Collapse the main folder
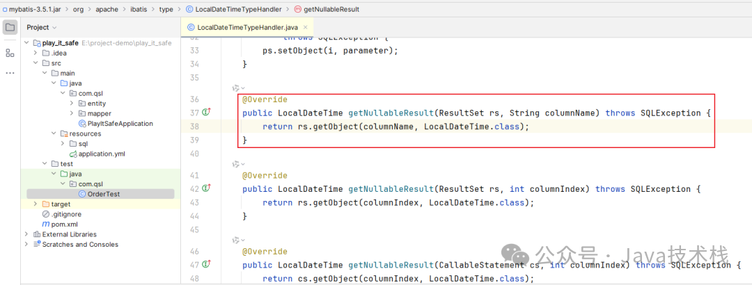752x285 pixels. [x=45, y=73]
